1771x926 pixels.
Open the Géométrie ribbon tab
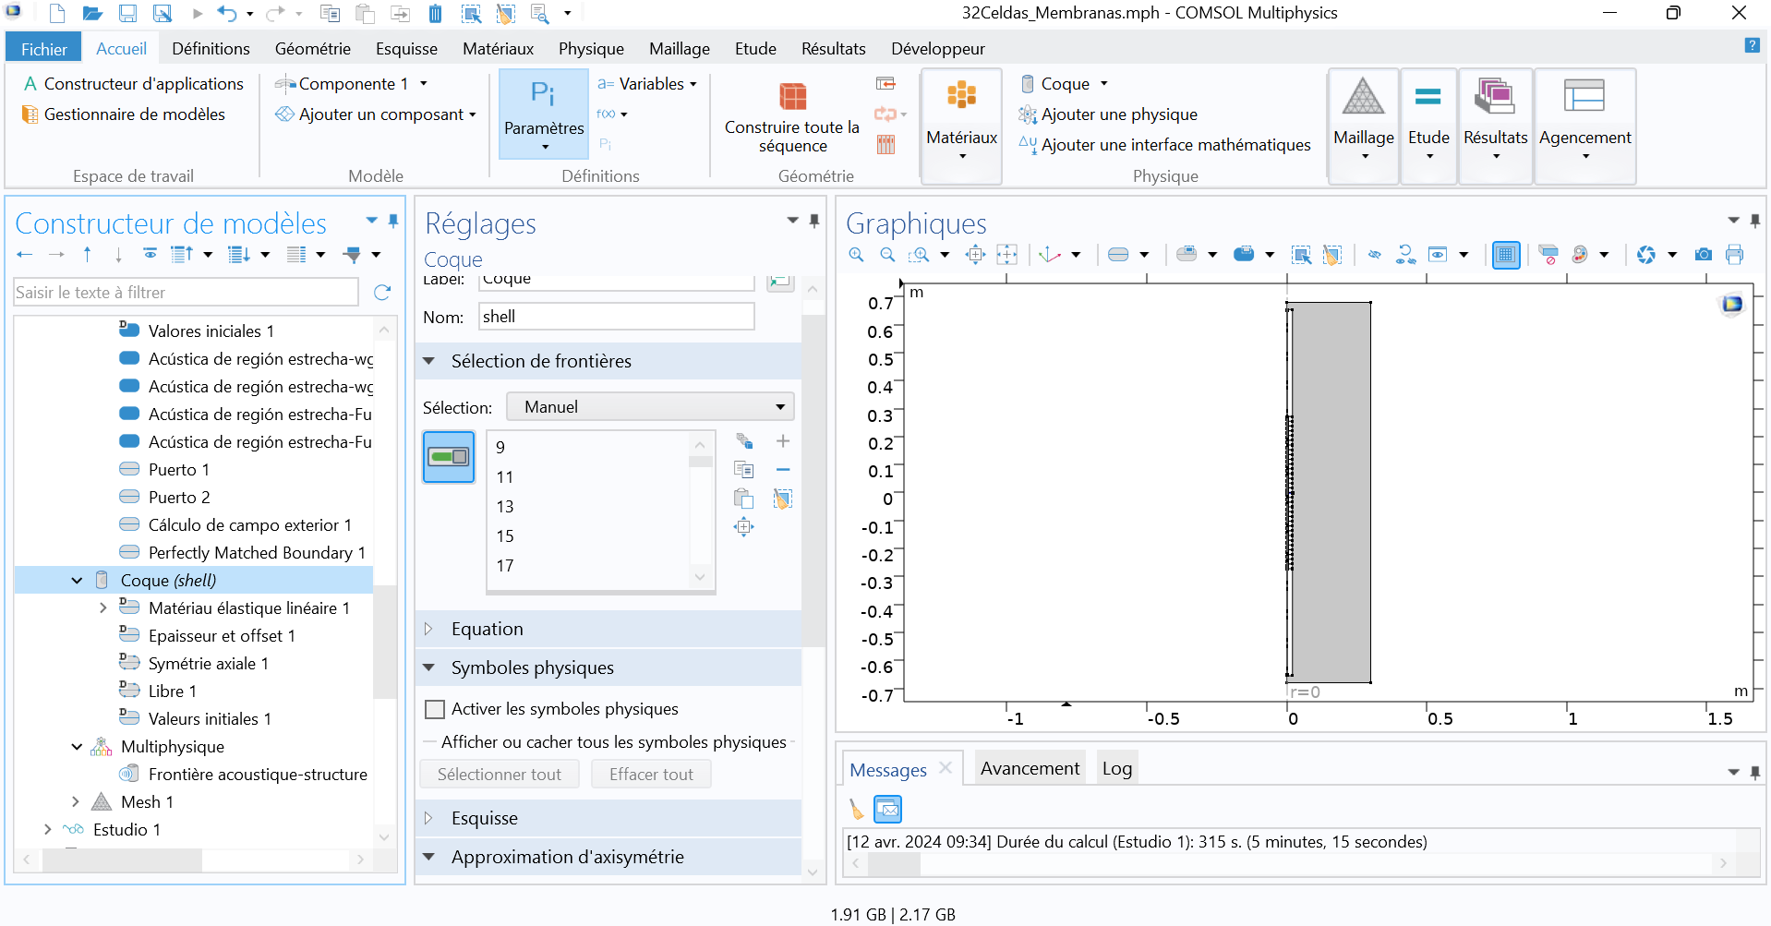click(312, 49)
